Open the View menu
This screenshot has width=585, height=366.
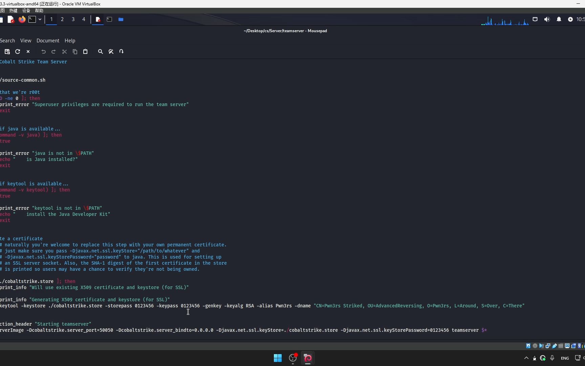pyautogui.click(x=26, y=41)
